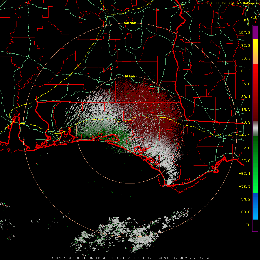Image resolution: width=260 pixels, height=260 pixels.
Task: Select the 76.7 velocity scale value
Action: click(x=246, y=58)
